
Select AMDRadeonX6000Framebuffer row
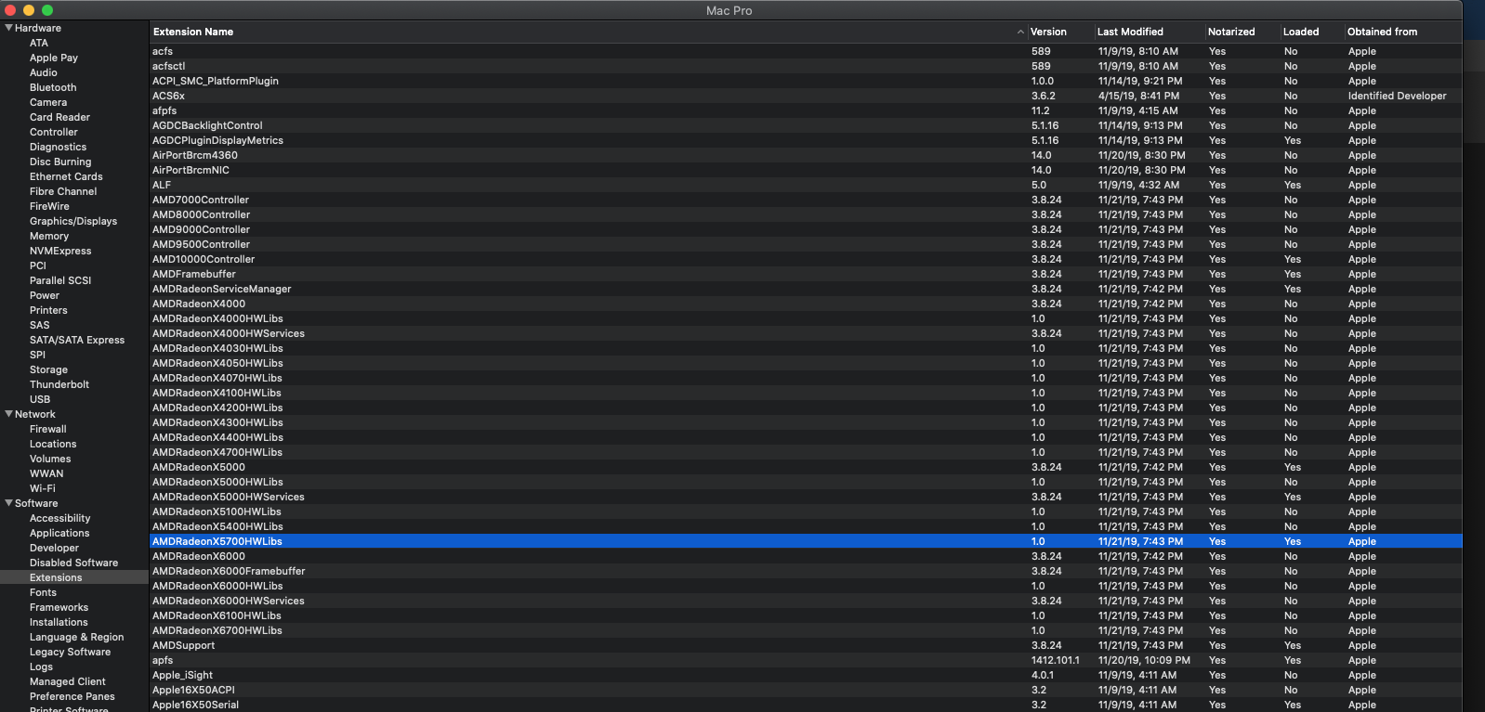click(806, 571)
